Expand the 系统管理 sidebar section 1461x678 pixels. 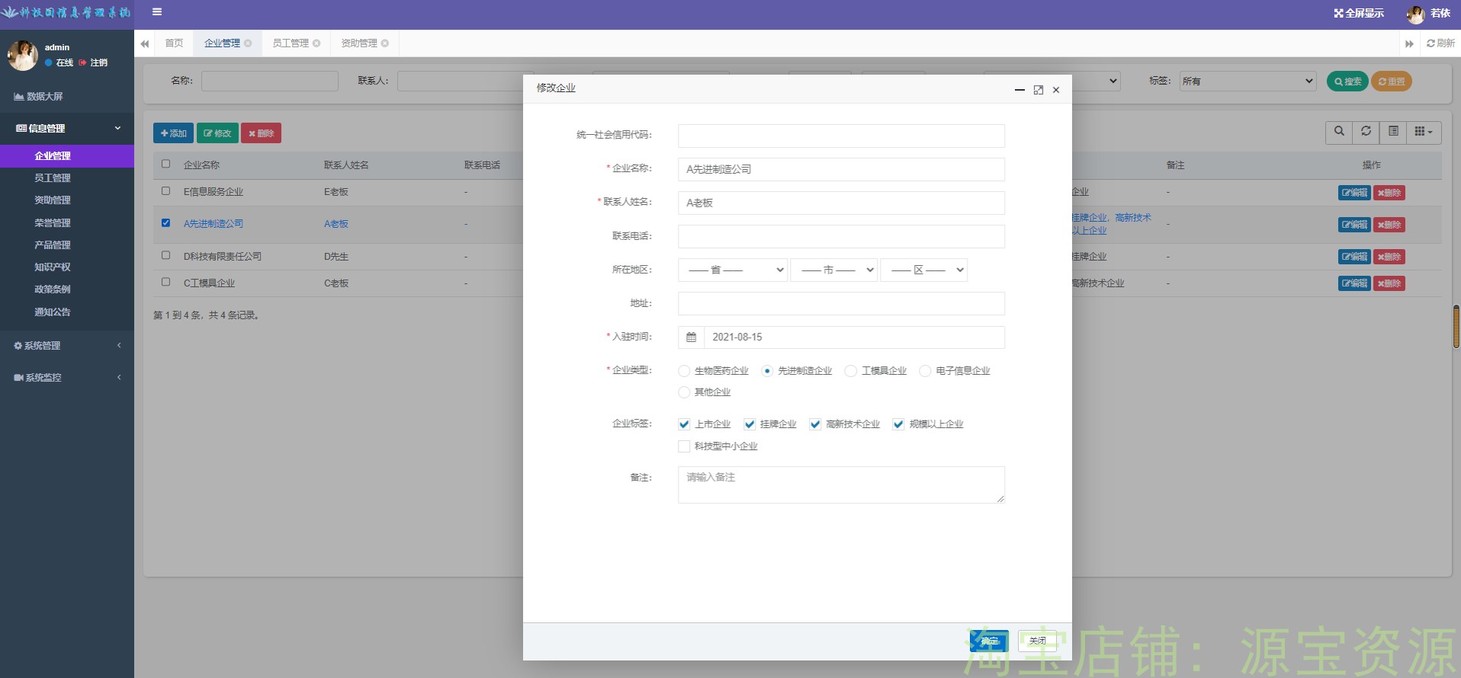[x=67, y=346]
